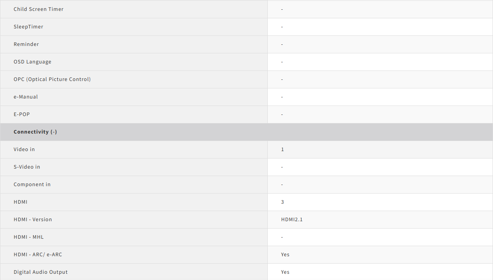493x280 pixels.
Task: Select the Component in row label
Action: click(x=32, y=185)
